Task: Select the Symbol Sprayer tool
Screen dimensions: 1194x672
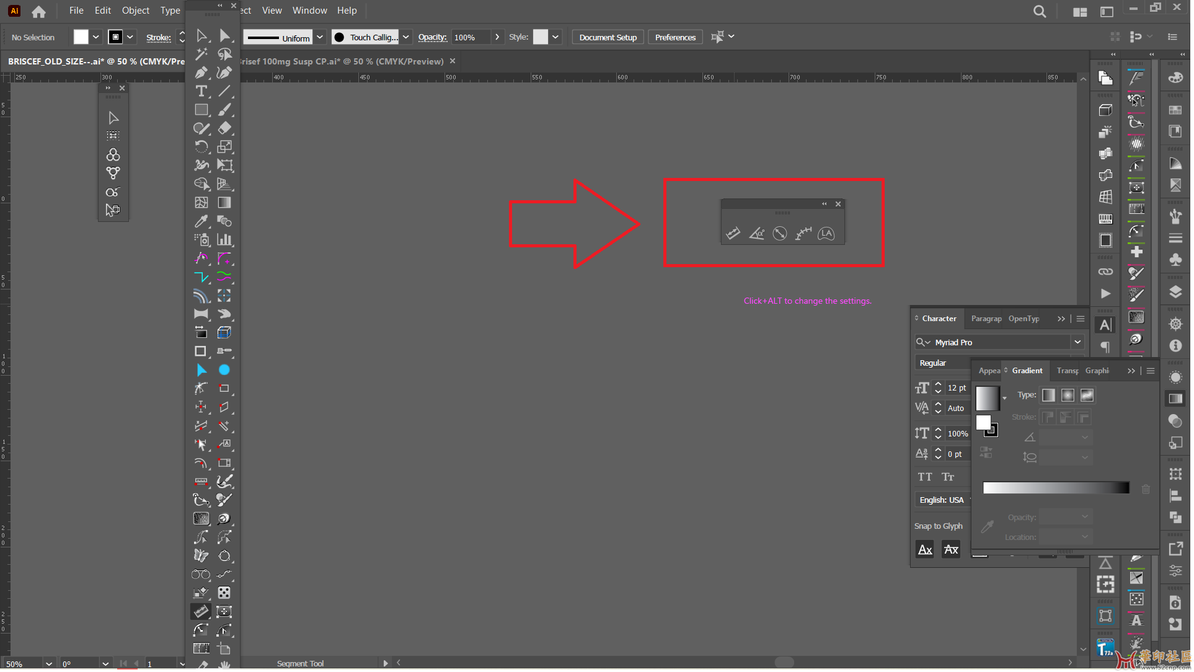Action: (x=201, y=241)
